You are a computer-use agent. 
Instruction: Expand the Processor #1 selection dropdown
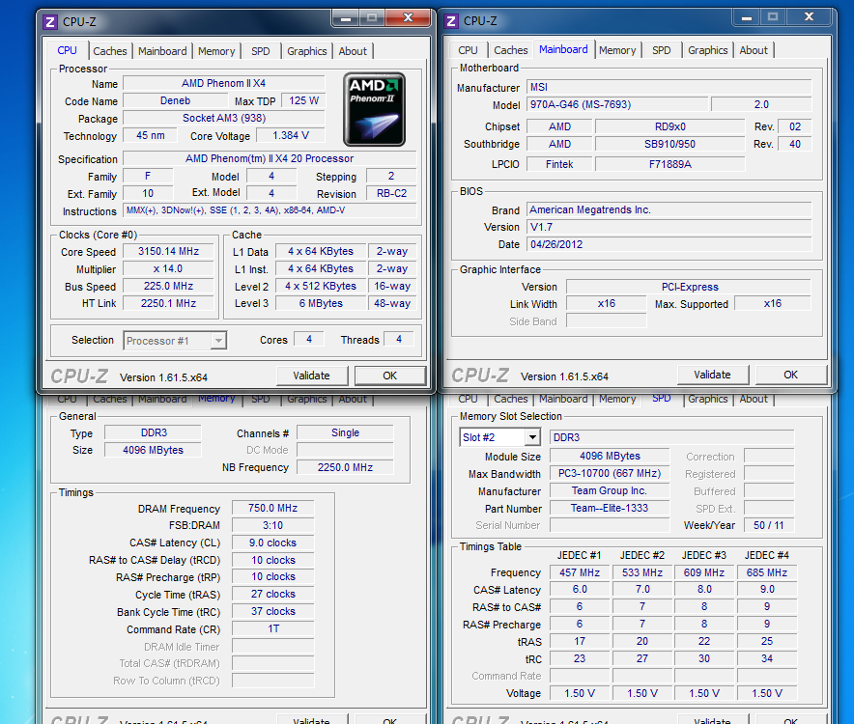coord(217,340)
